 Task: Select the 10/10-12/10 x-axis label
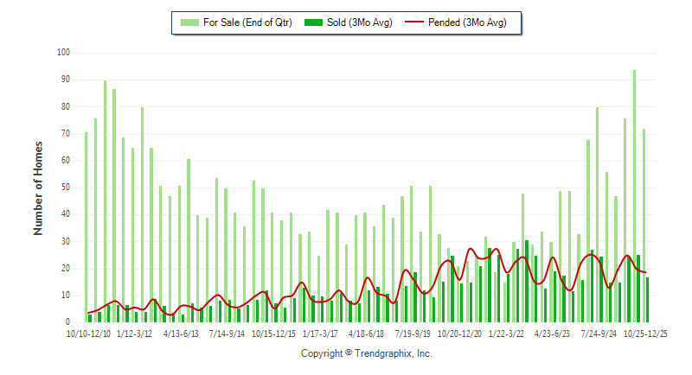(90, 333)
